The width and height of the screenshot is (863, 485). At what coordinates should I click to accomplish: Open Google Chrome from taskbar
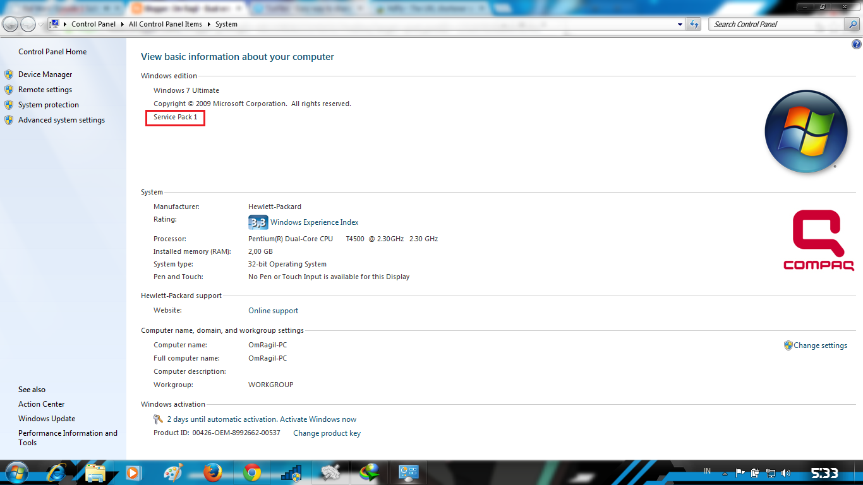(x=252, y=472)
